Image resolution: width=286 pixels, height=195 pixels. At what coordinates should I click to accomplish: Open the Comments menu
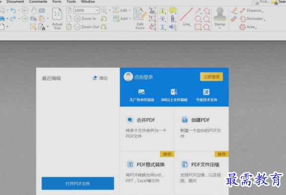pyautogui.click(x=38, y=1)
